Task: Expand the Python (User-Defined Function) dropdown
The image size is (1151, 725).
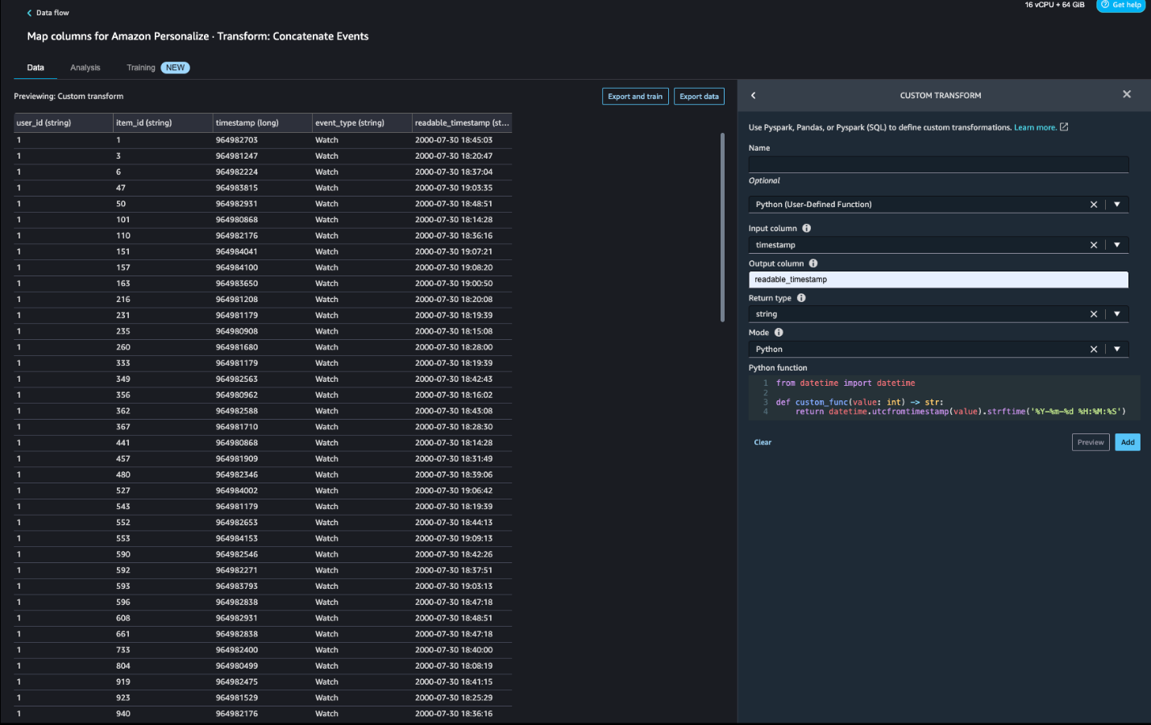Action: point(1117,205)
